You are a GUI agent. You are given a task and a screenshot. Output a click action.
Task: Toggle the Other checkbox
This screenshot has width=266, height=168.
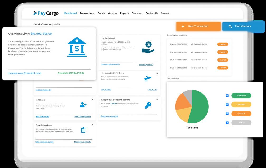pos(227,123)
